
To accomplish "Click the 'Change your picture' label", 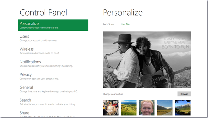I will pos(113,94).
